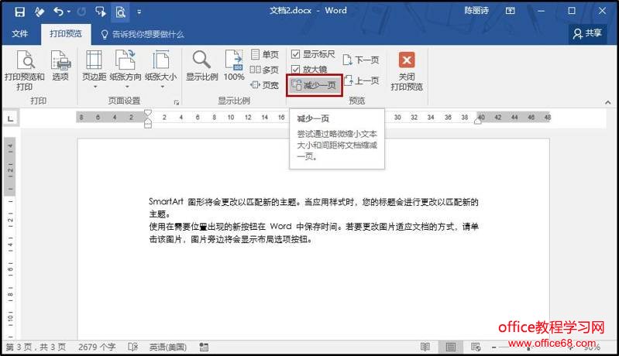Go to 下一页 next page
This screenshot has height=356, width=619.
(361, 60)
